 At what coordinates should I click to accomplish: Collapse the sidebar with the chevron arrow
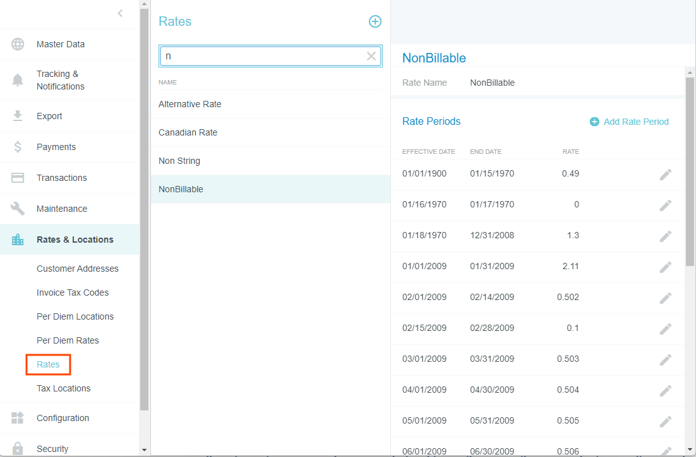[x=120, y=13]
